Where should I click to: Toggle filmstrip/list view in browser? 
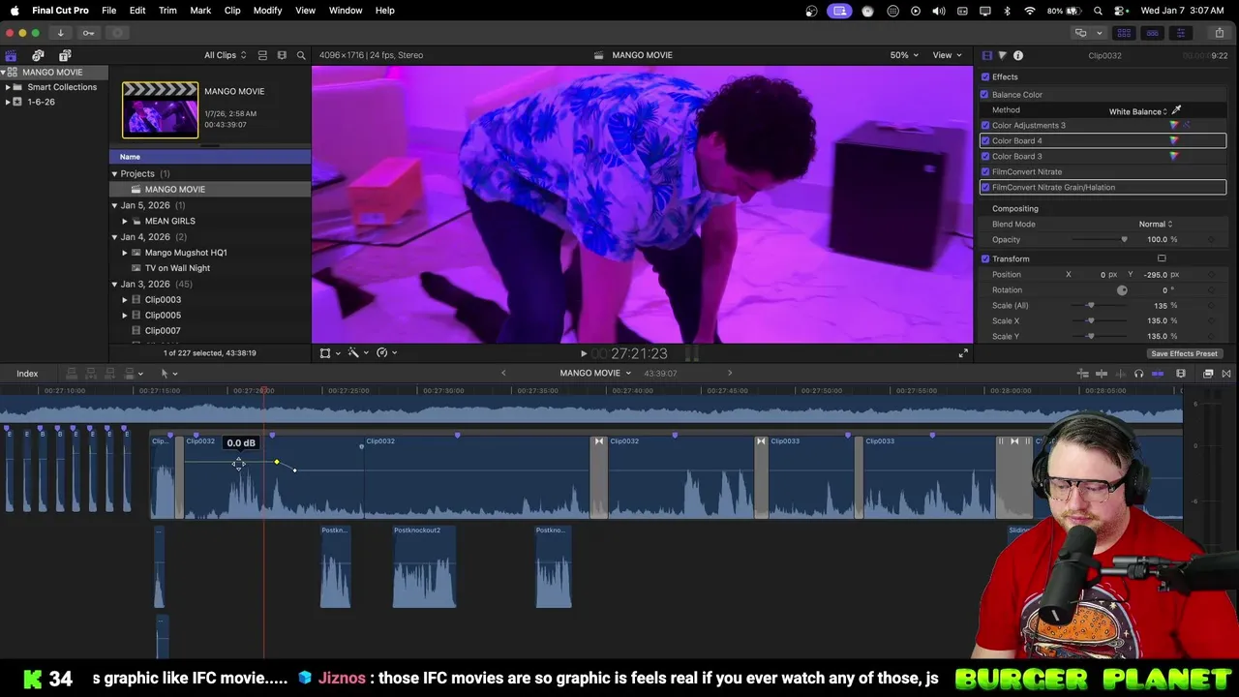coord(262,55)
